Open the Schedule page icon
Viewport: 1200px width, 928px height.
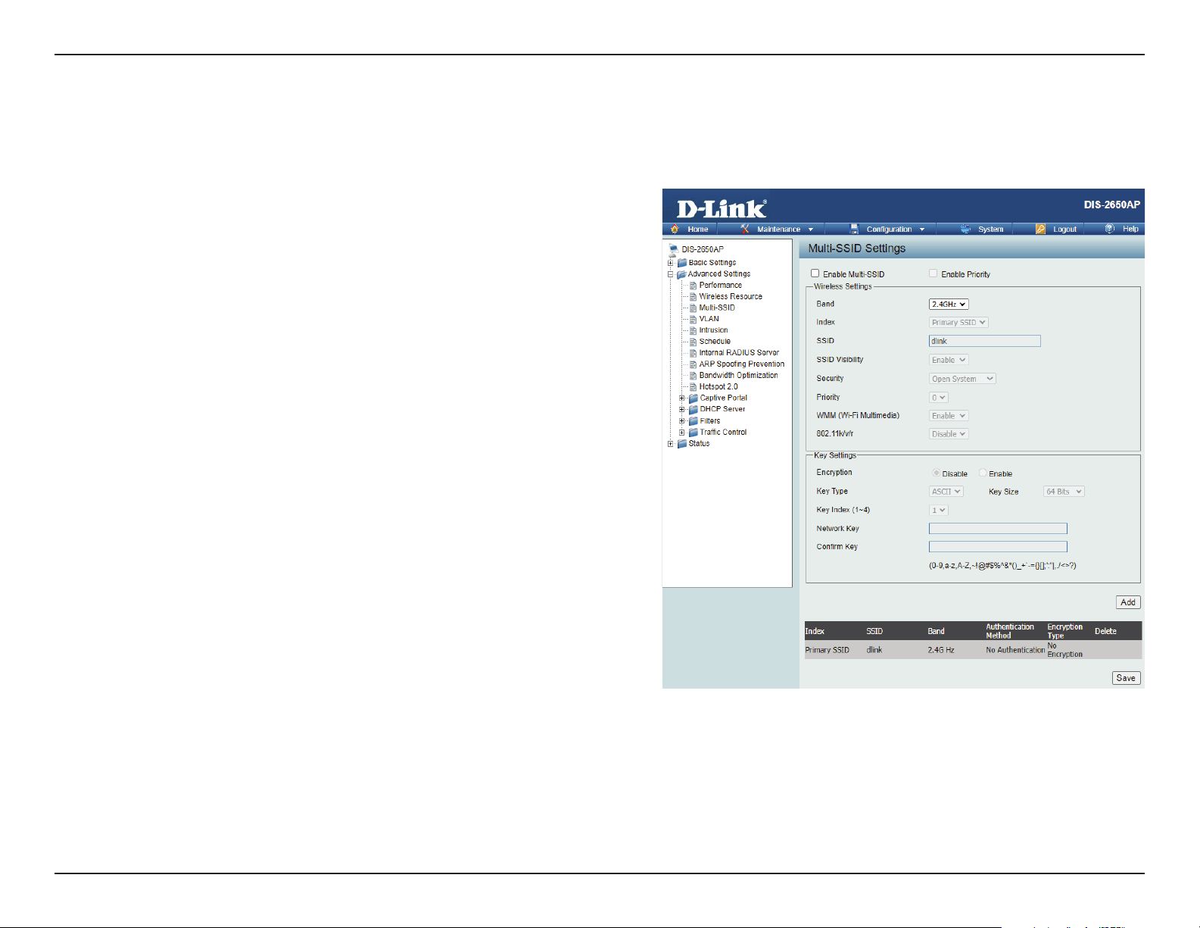coord(693,342)
